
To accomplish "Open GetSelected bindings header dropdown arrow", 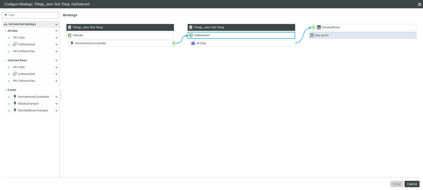I will tap(56, 24).
